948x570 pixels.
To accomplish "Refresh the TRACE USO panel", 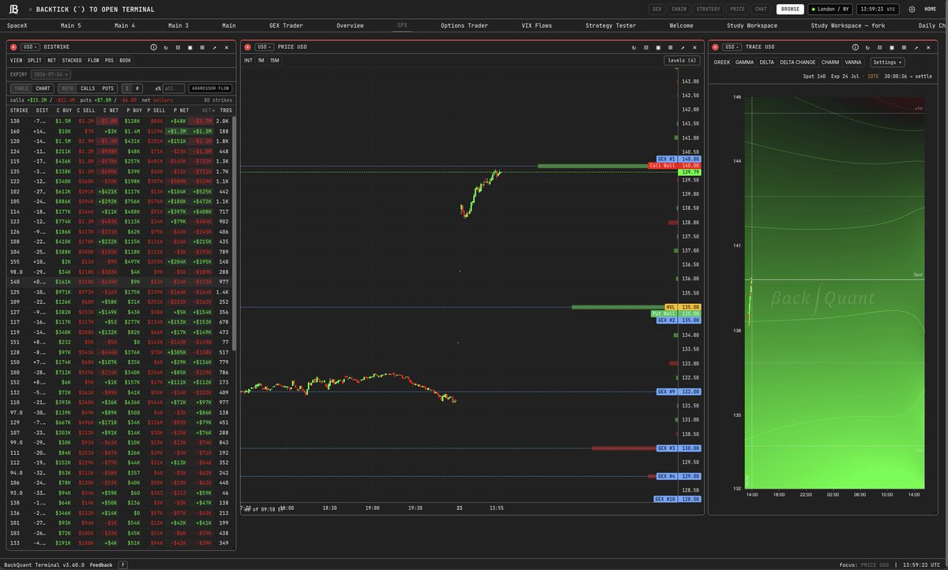I will point(867,47).
